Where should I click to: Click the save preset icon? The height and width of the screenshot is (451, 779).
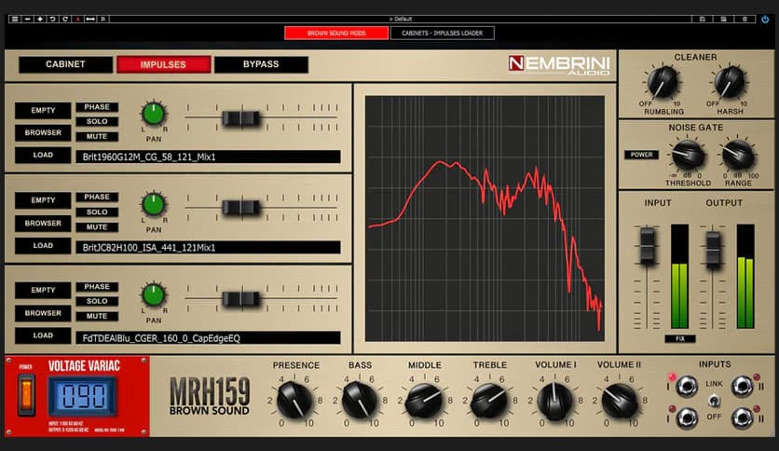[x=703, y=19]
